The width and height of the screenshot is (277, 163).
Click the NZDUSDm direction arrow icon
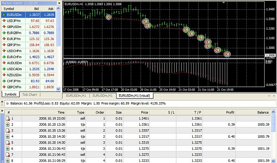pyautogui.click(x=4, y=75)
